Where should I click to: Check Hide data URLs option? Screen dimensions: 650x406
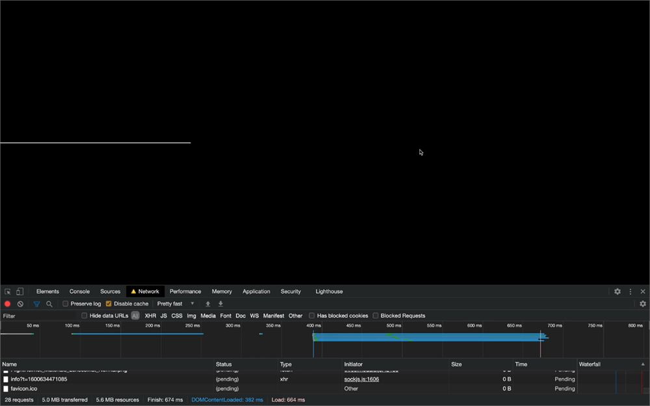pyautogui.click(x=84, y=316)
